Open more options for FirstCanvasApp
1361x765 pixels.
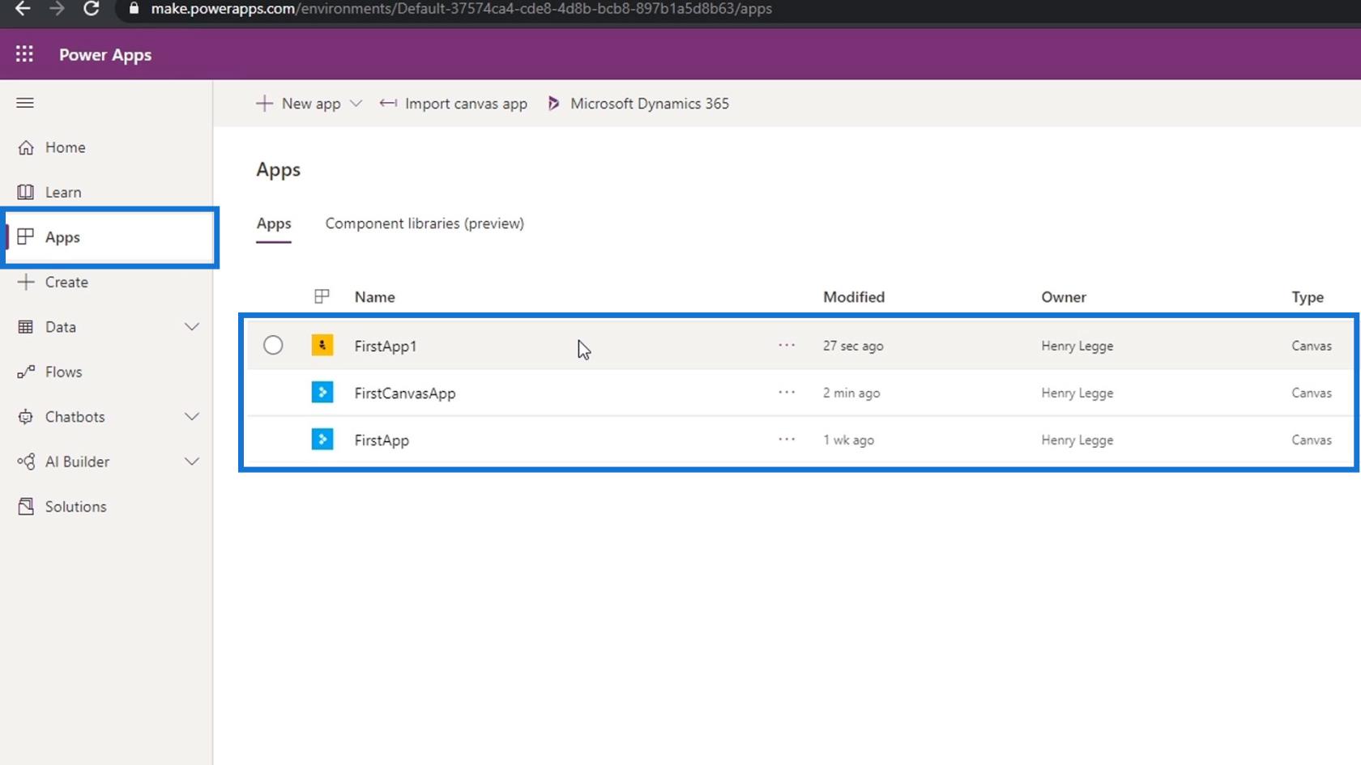[787, 393]
